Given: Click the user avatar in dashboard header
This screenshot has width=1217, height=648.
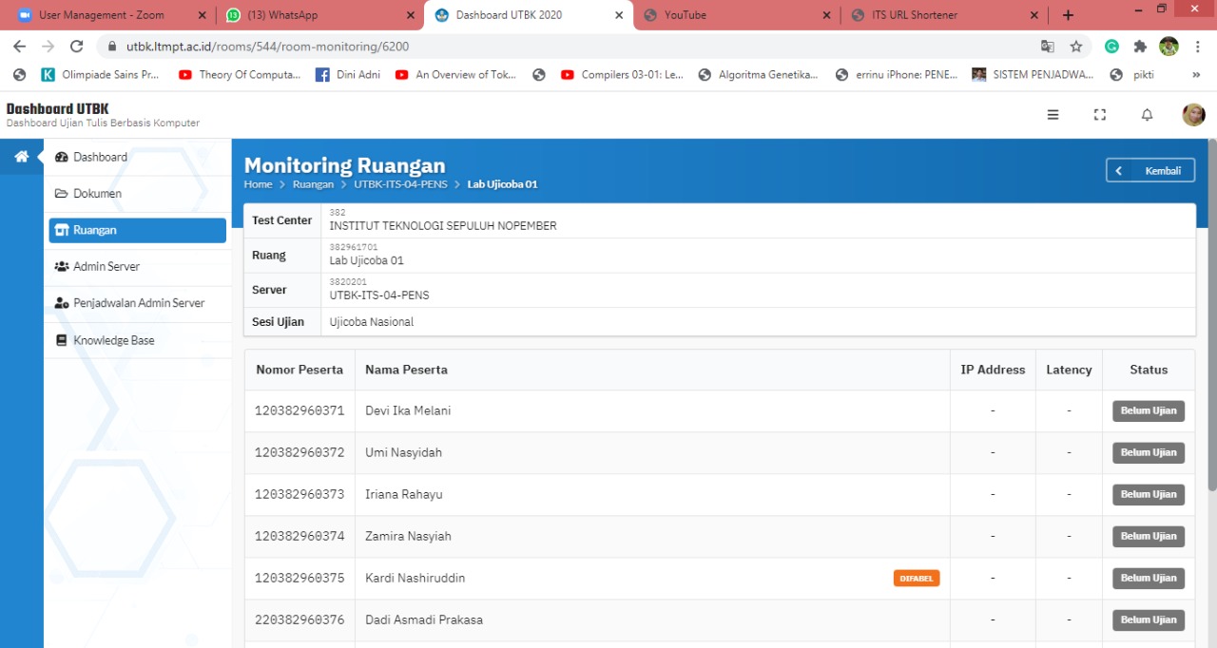Looking at the screenshot, I should click(x=1193, y=115).
